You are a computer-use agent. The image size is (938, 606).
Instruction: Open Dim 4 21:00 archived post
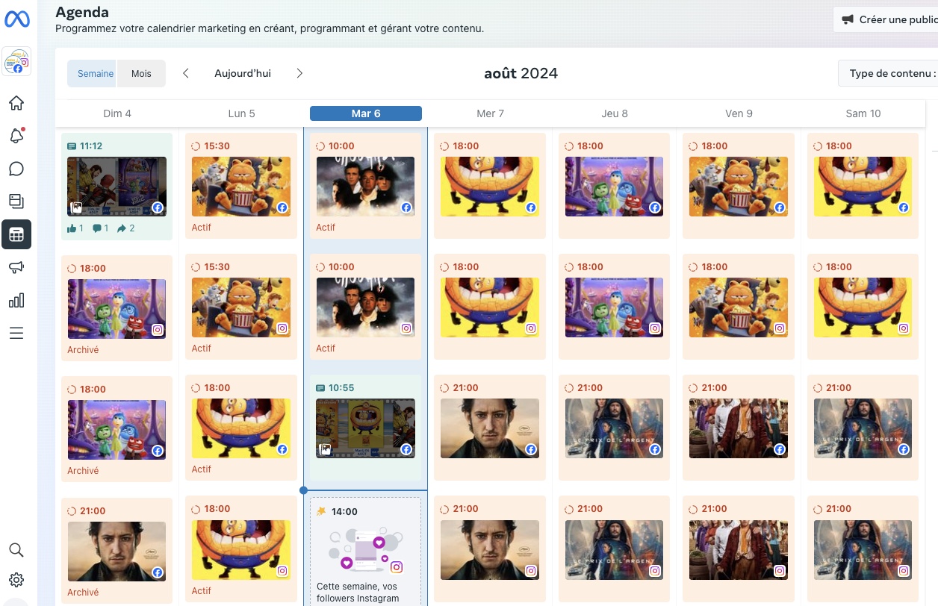tap(117, 551)
